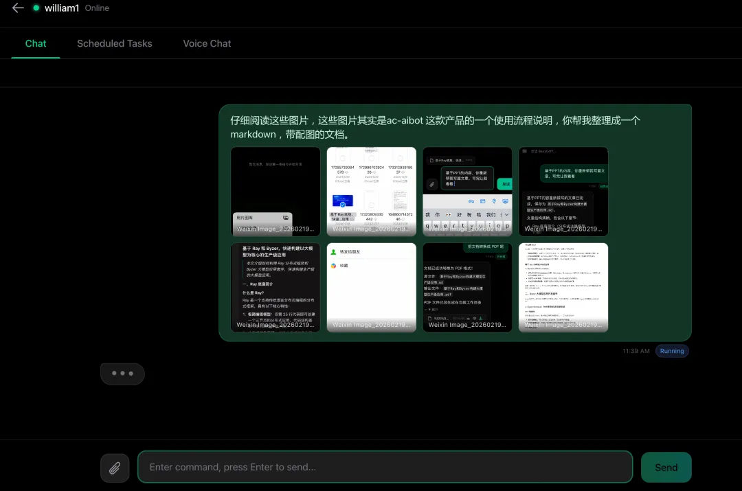Click the Chinese message text in bubble

click(436, 127)
